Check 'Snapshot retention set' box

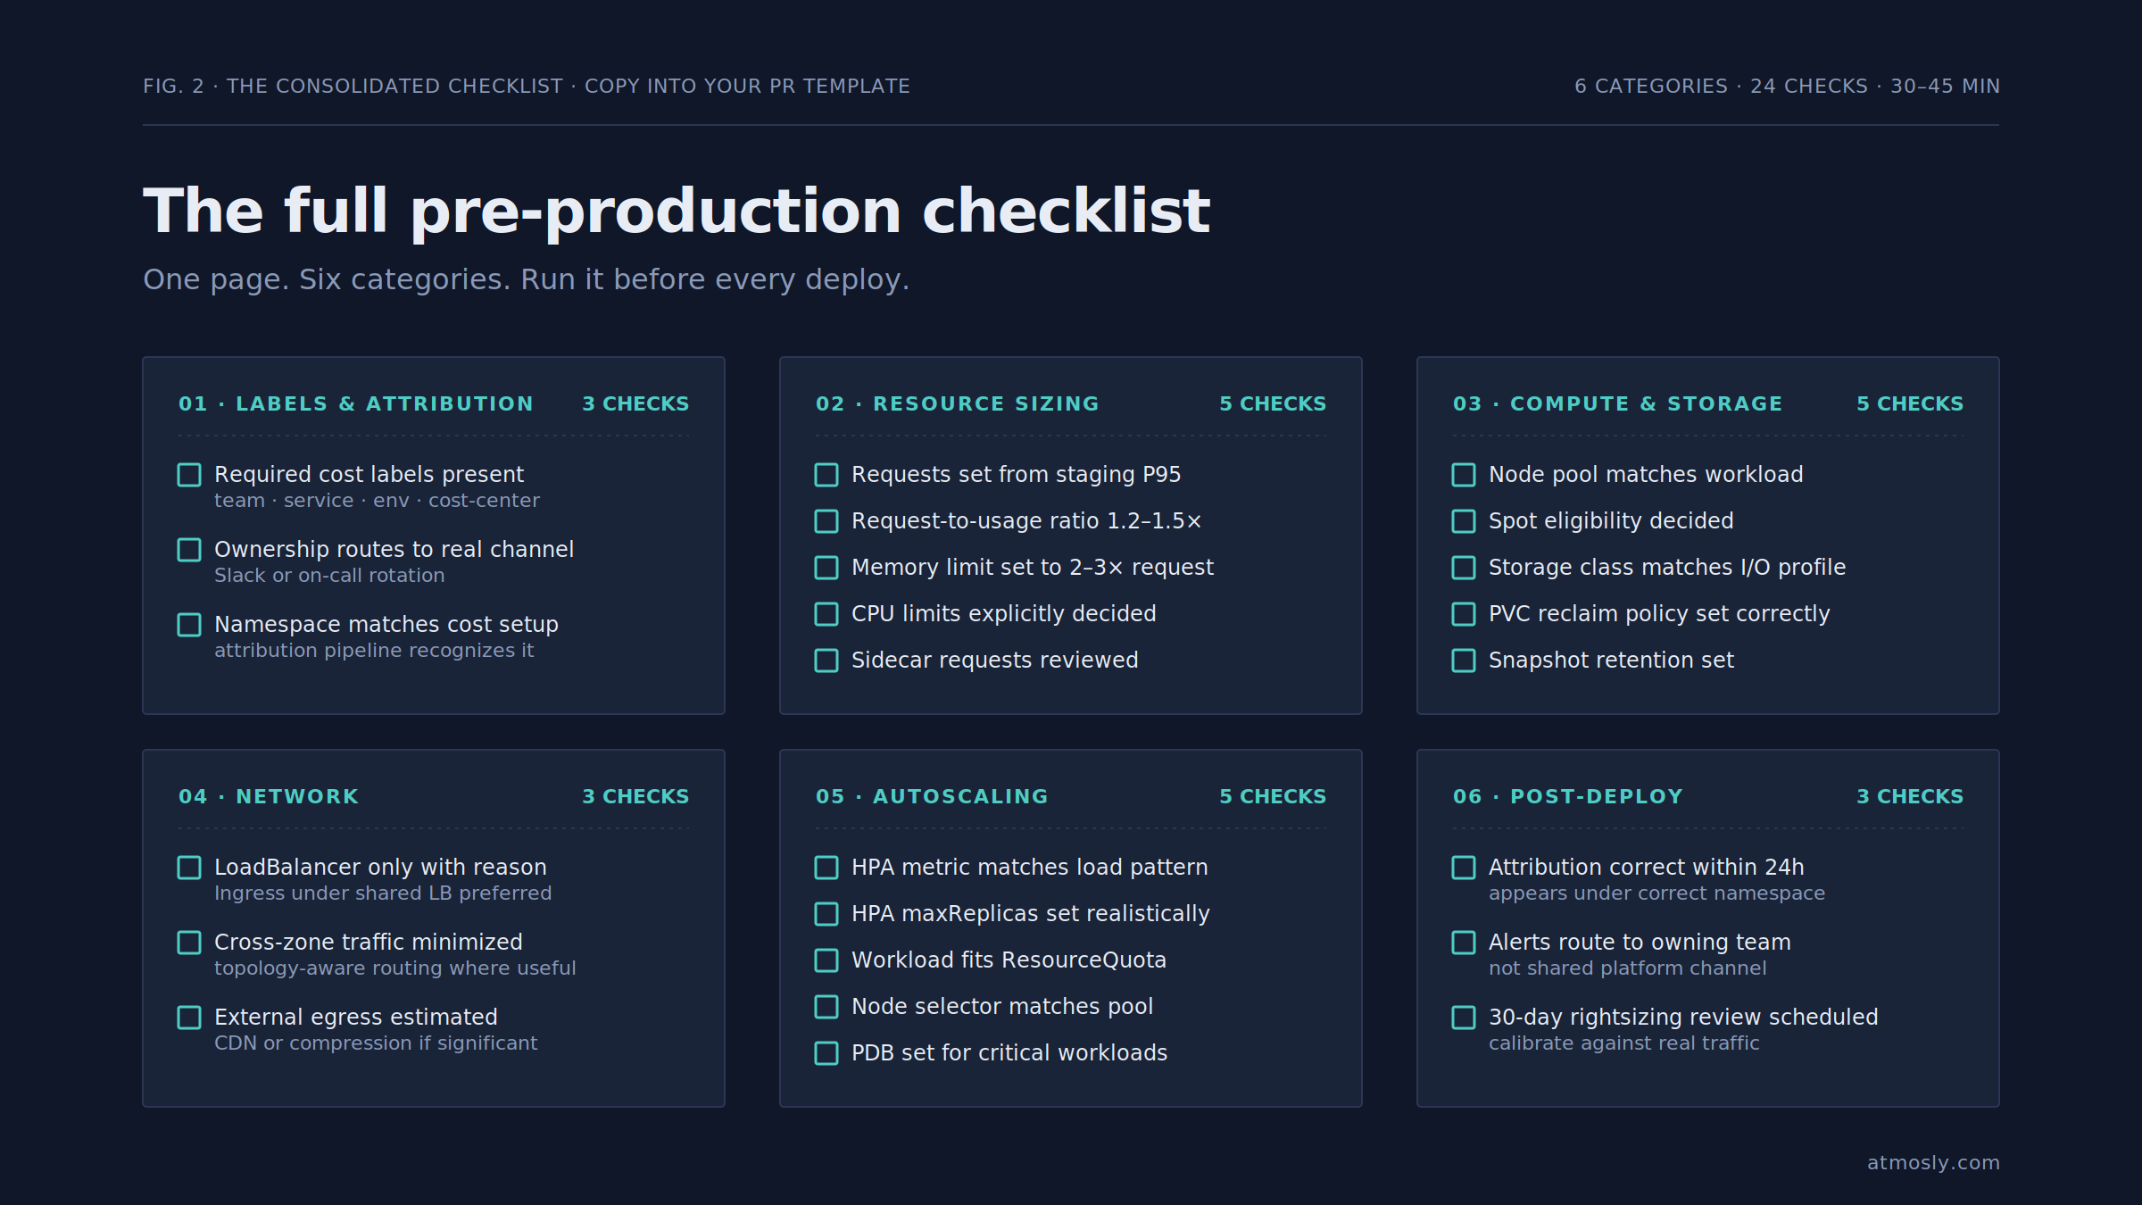[x=1464, y=661]
